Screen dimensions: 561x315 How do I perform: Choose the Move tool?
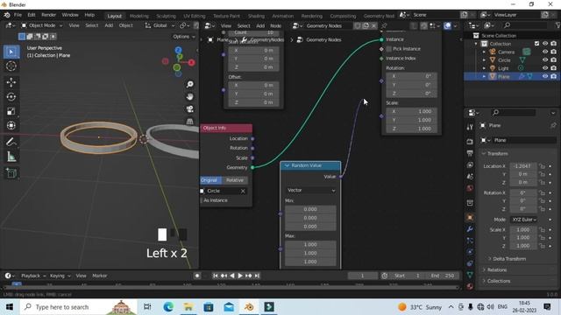[x=11, y=82]
